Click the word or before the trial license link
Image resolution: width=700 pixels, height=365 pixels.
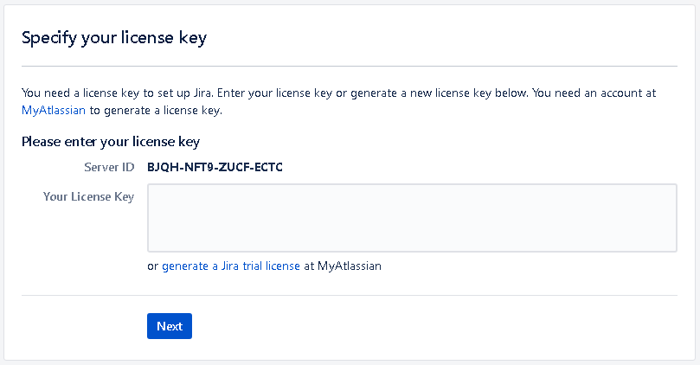pos(153,266)
